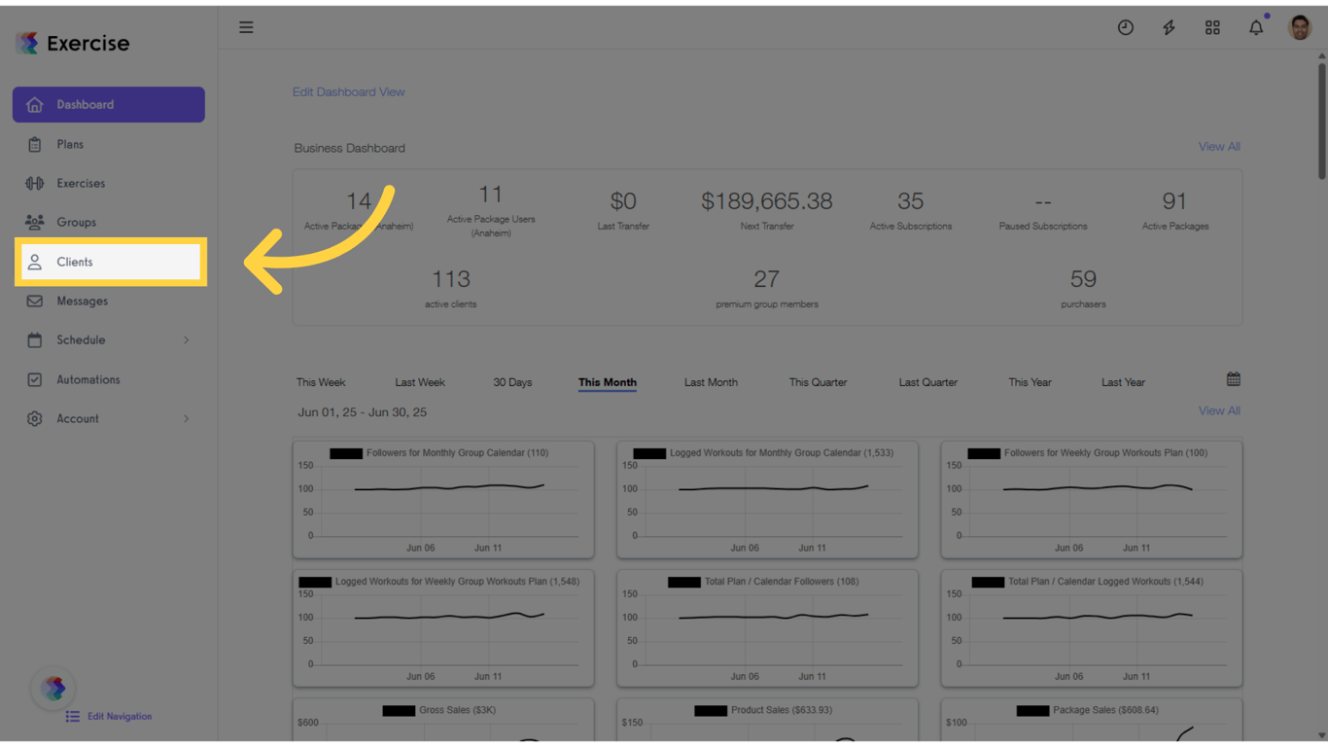Toggle the sidebar with the hamburger icon

click(246, 27)
